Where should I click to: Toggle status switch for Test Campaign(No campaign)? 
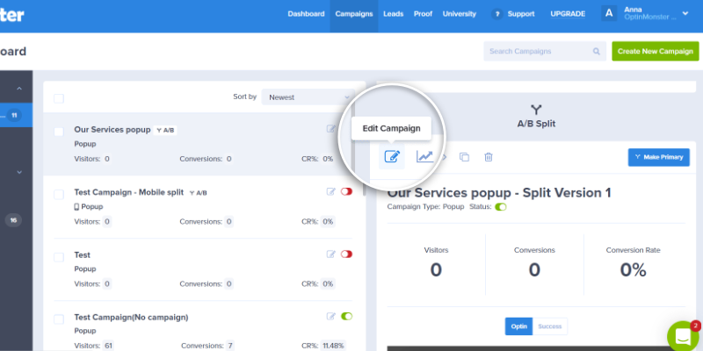click(346, 317)
